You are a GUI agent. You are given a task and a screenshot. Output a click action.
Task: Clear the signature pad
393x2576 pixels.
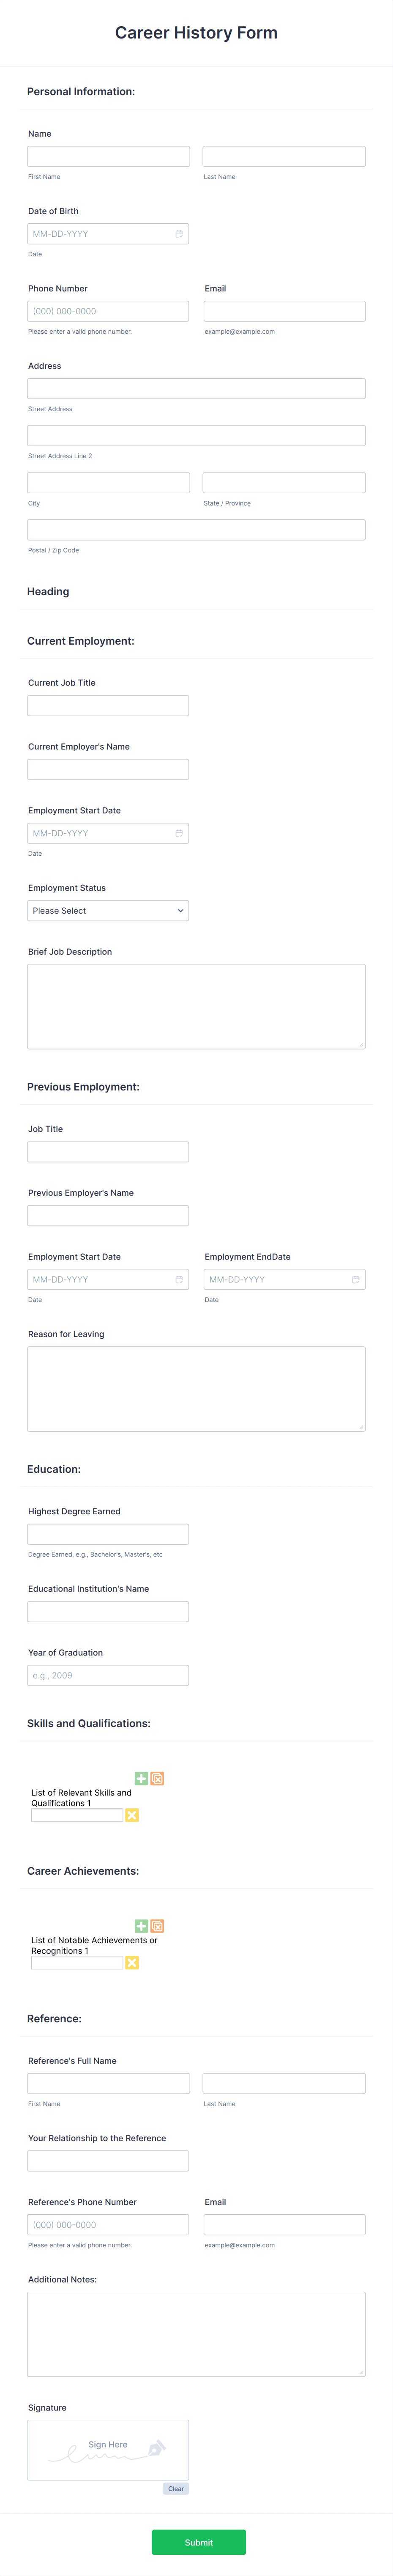pyautogui.click(x=176, y=2489)
